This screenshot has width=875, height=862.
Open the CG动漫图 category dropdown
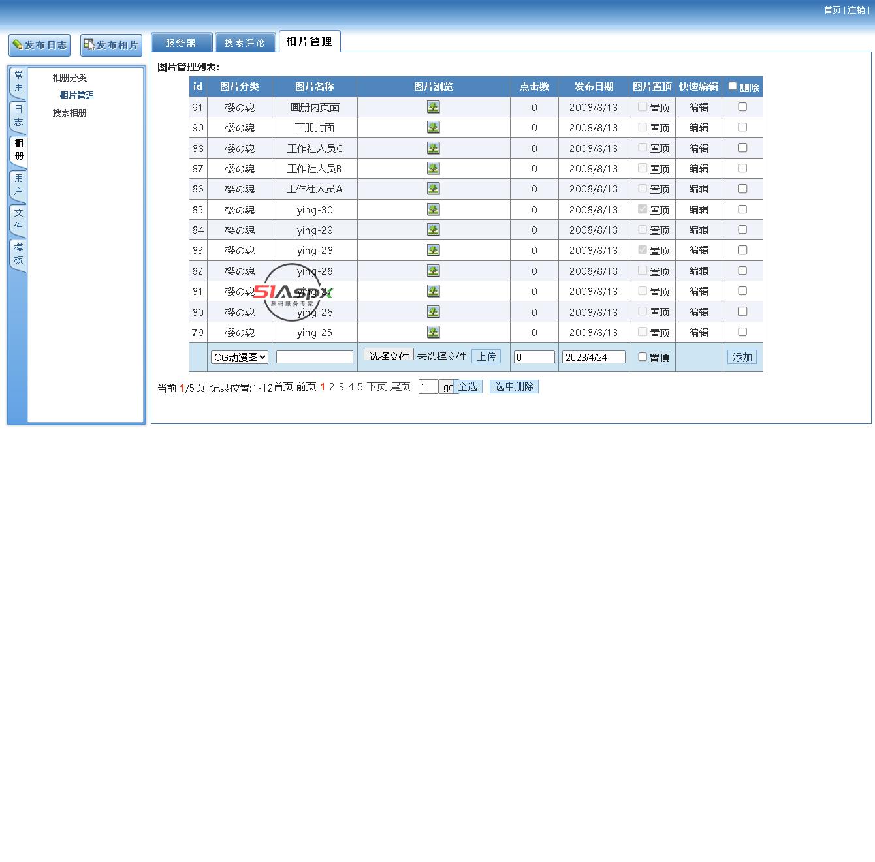(x=240, y=357)
